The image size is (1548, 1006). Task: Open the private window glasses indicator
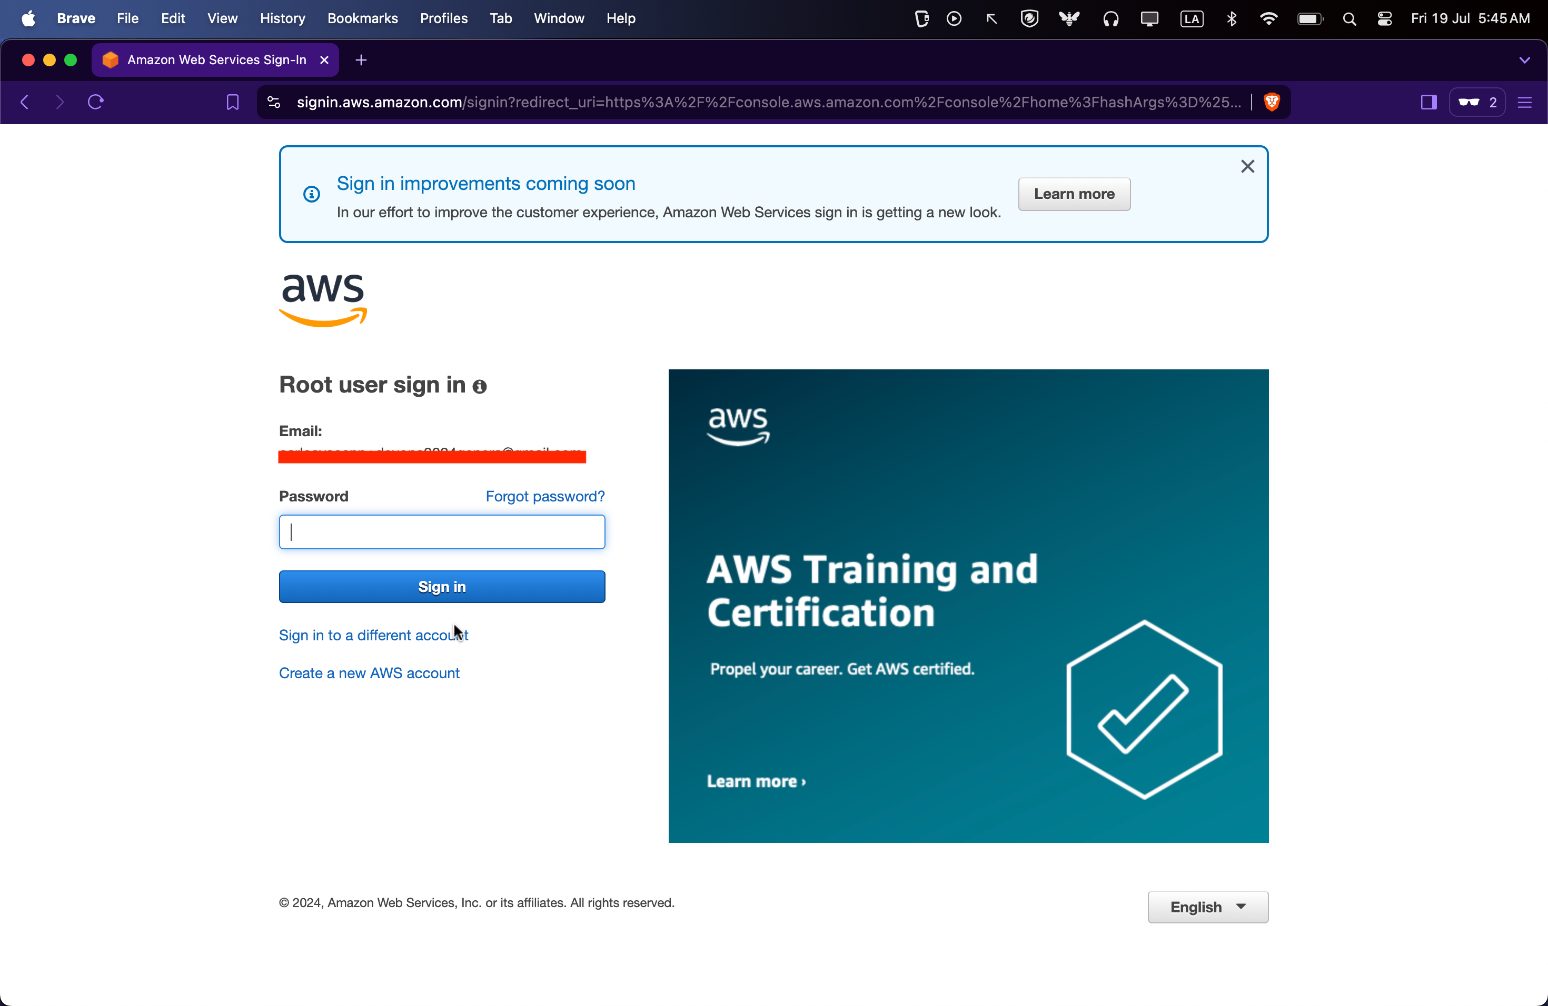click(x=1476, y=102)
